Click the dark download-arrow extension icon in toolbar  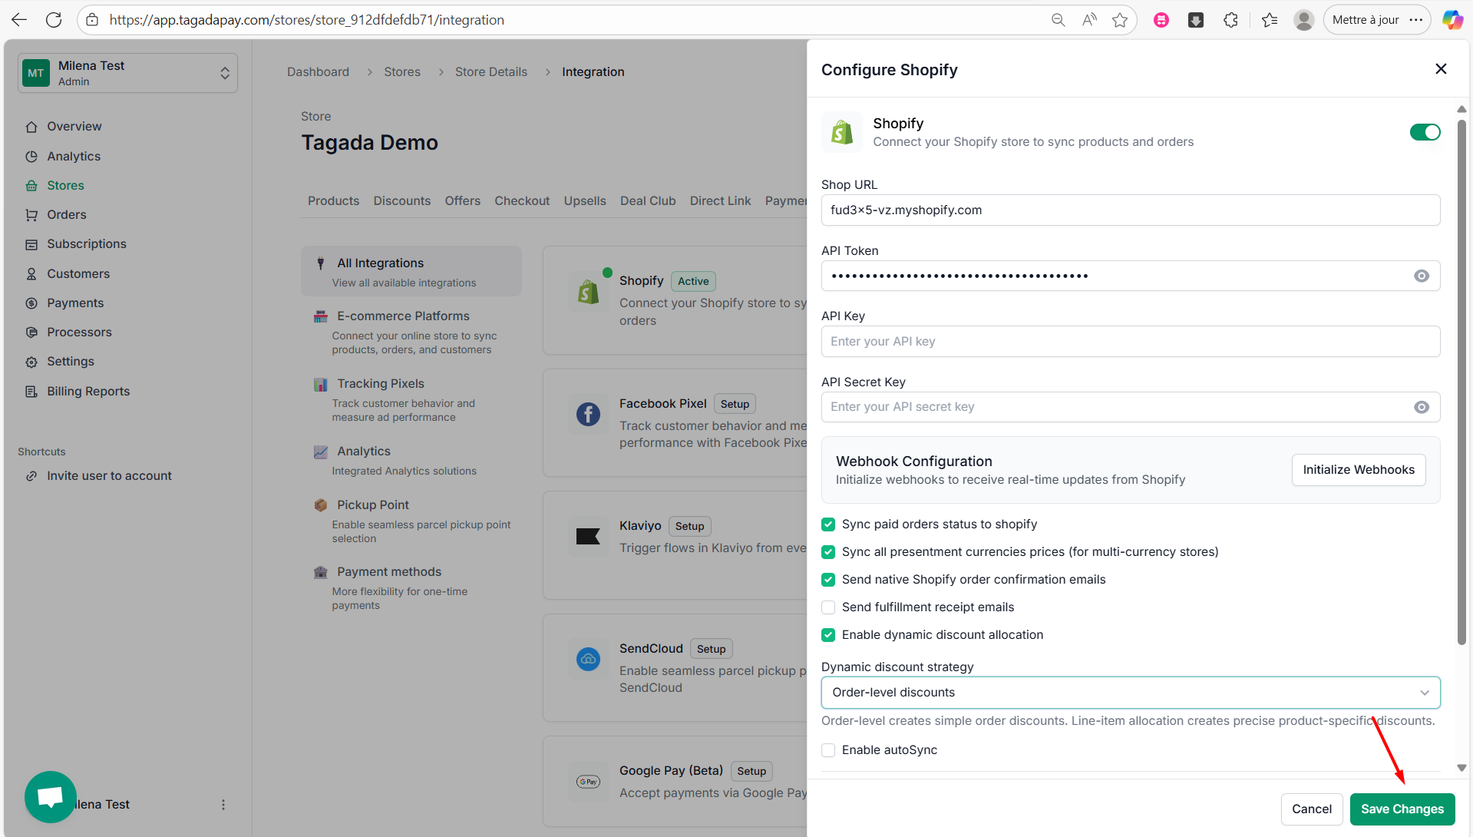point(1196,20)
